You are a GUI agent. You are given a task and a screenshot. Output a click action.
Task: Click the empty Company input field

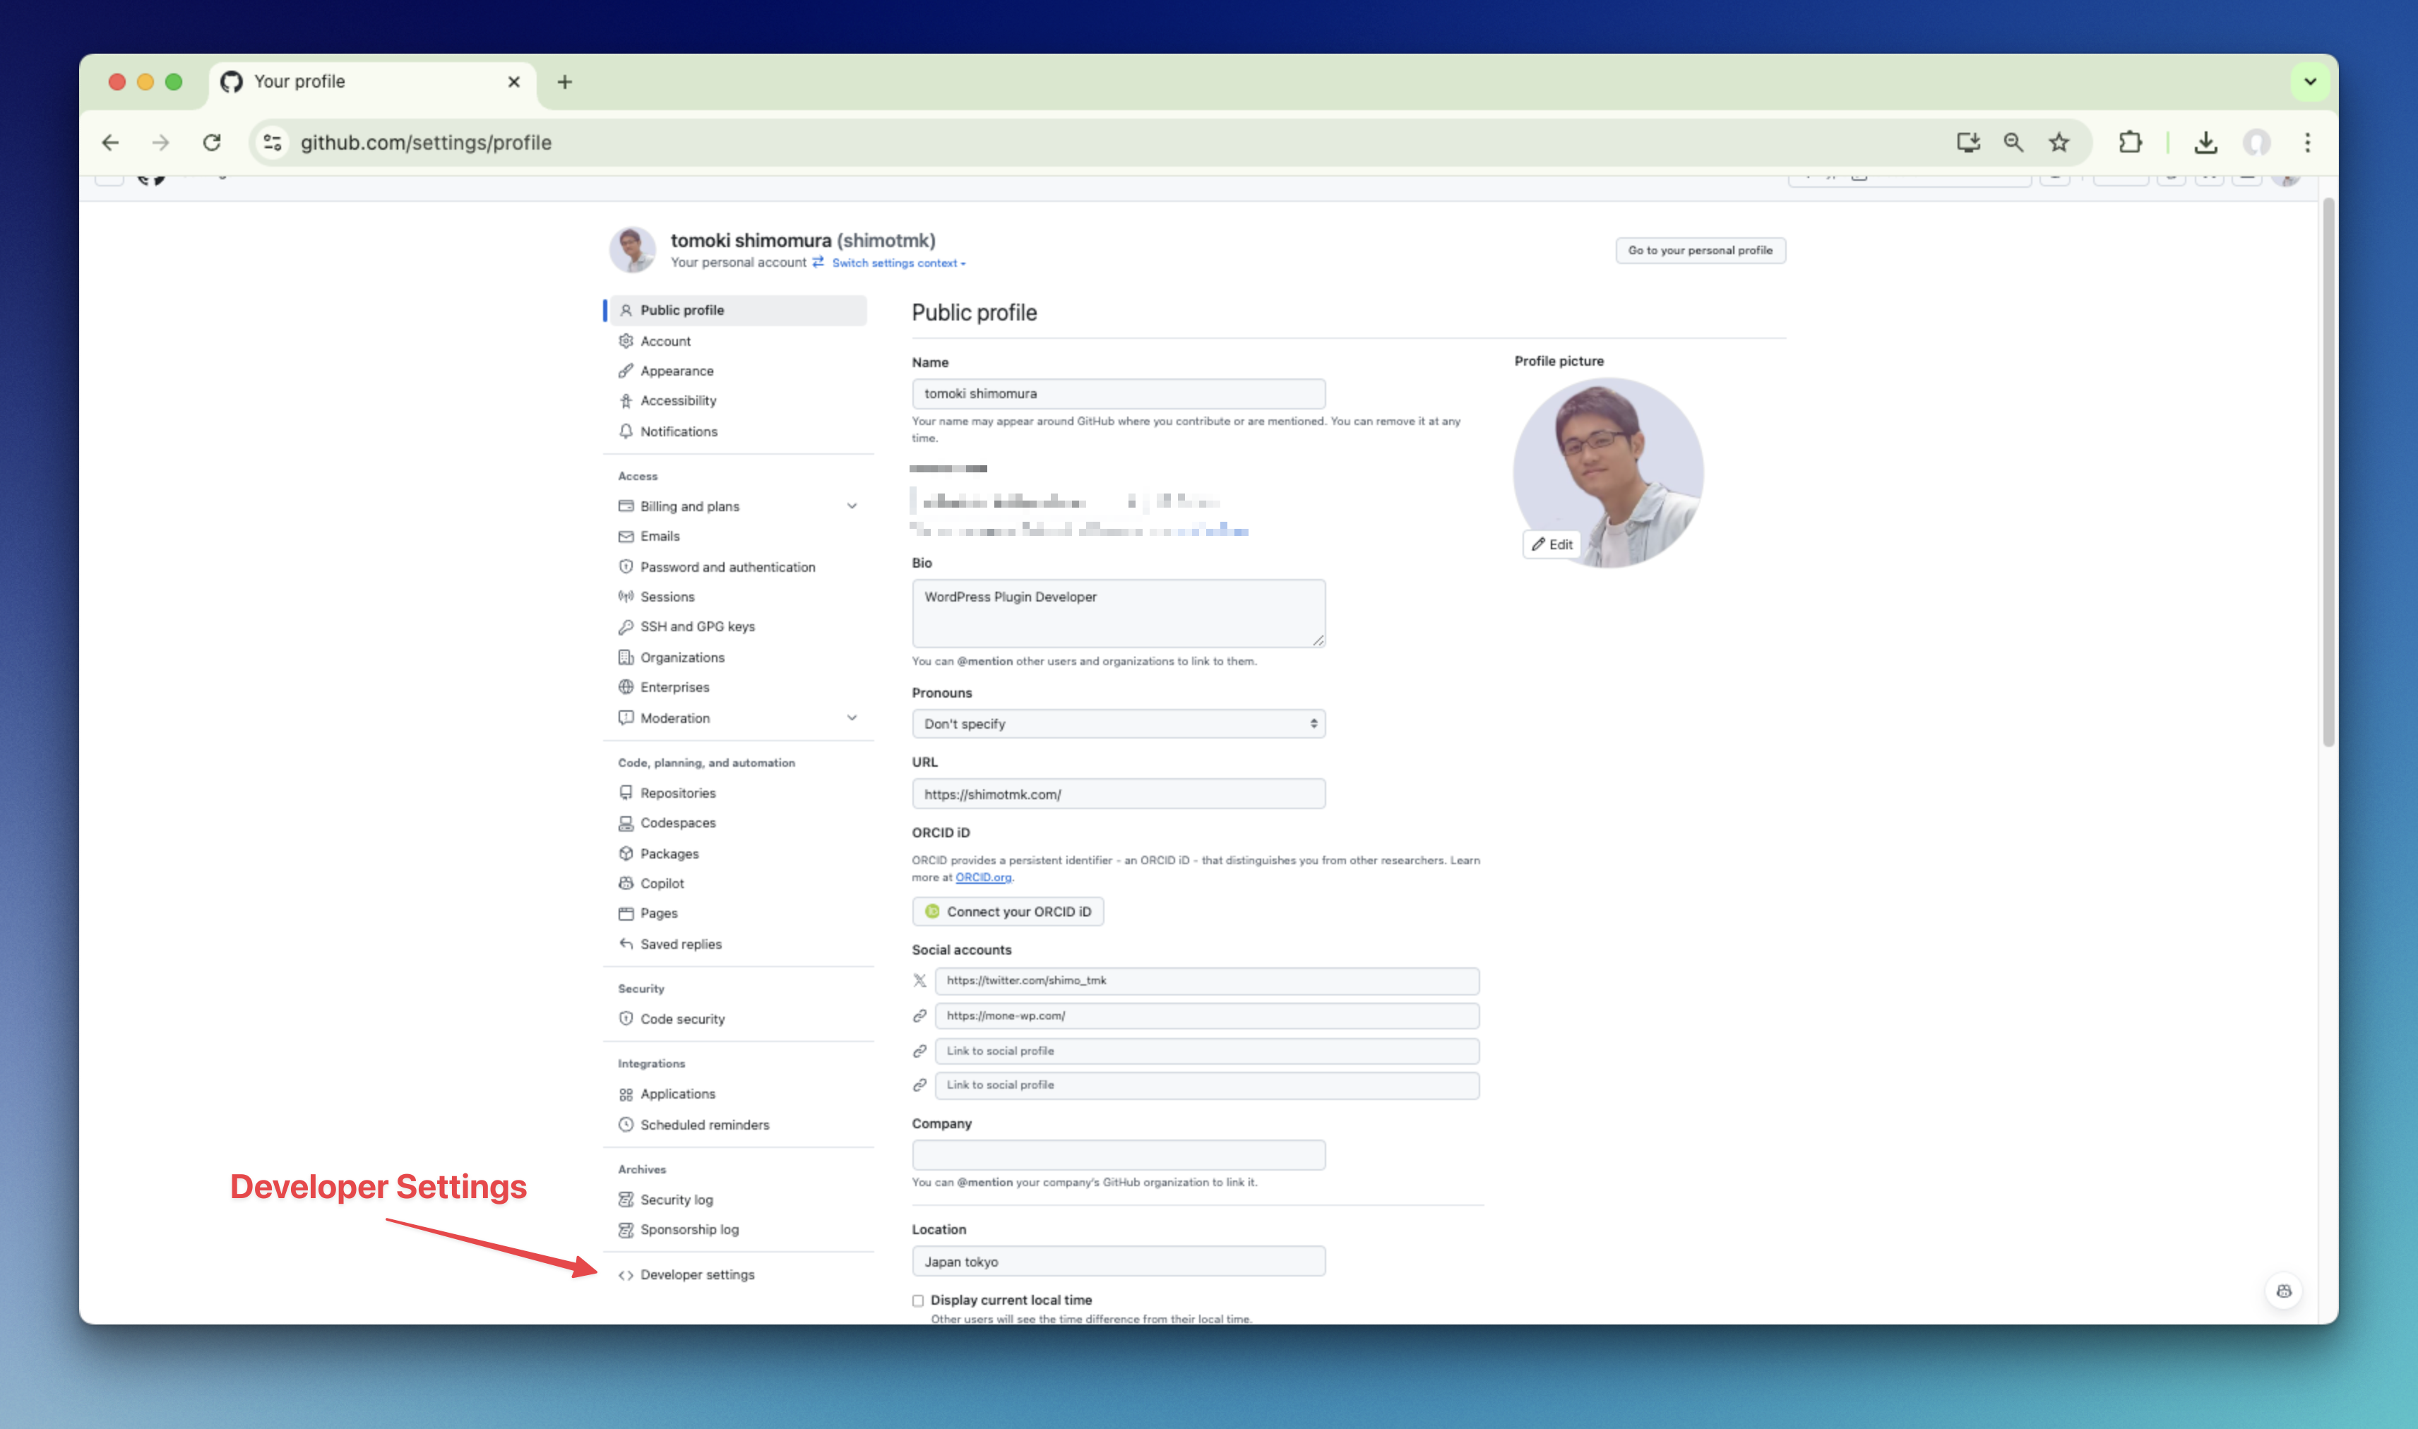(x=1118, y=1156)
